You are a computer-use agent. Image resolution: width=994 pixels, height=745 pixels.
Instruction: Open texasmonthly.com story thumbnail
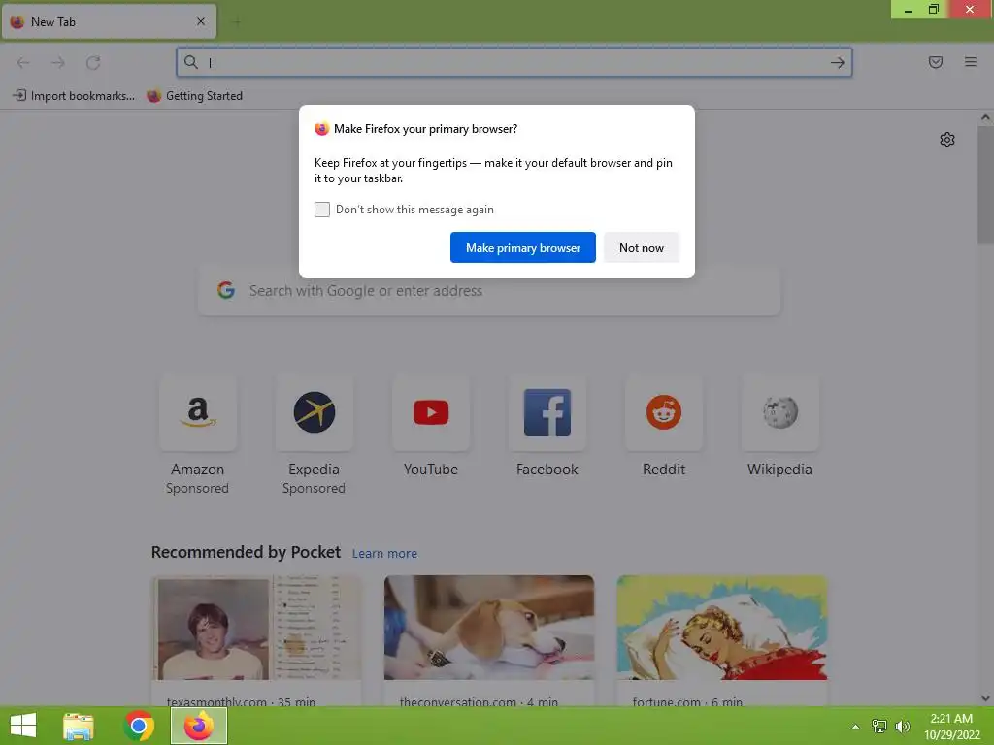click(x=256, y=628)
